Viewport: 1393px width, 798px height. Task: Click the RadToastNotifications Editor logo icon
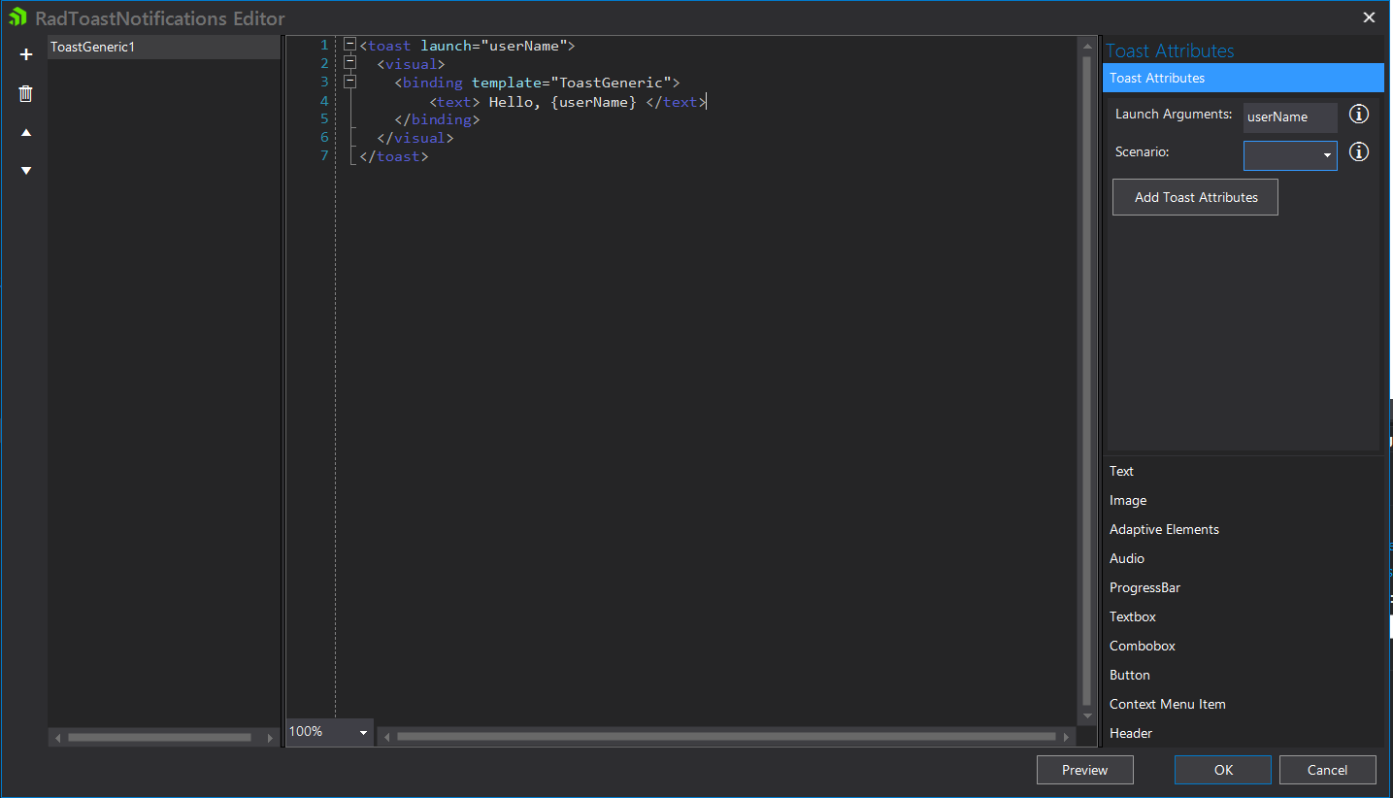click(17, 17)
